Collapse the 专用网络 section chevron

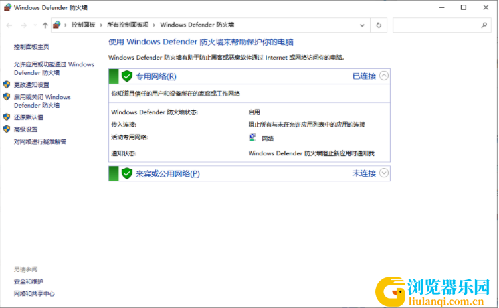(384, 76)
